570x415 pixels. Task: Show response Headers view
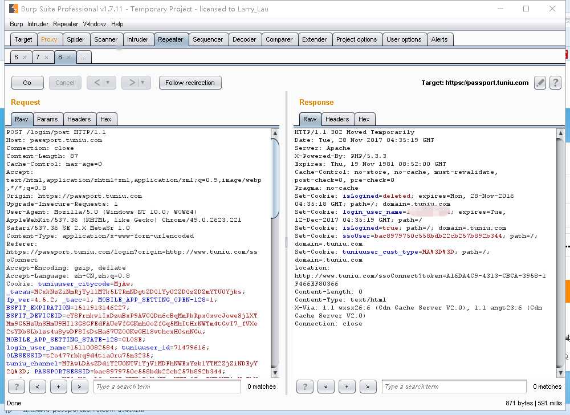(337, 119)
